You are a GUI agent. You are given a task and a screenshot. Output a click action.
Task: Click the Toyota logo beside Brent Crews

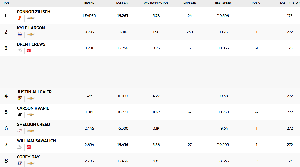(x=29, y=51)
